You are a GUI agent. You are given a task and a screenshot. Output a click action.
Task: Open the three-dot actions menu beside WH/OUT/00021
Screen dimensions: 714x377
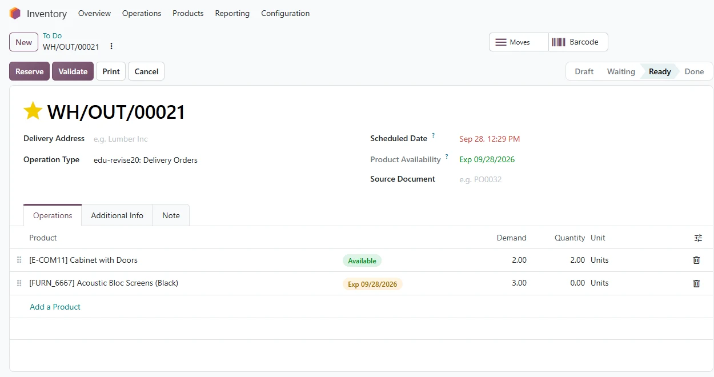coord(111,46)
